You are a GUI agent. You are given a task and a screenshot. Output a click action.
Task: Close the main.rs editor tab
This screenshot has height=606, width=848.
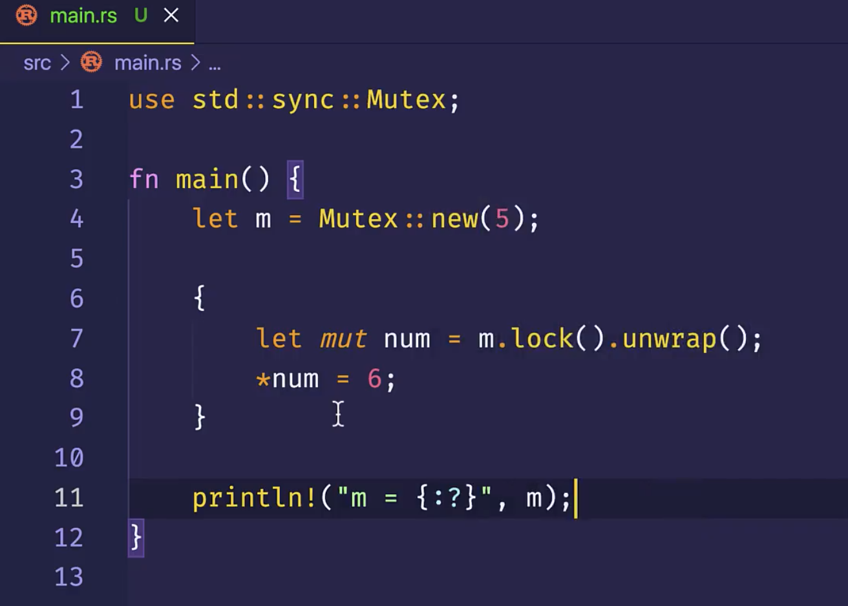pos(171,16)
